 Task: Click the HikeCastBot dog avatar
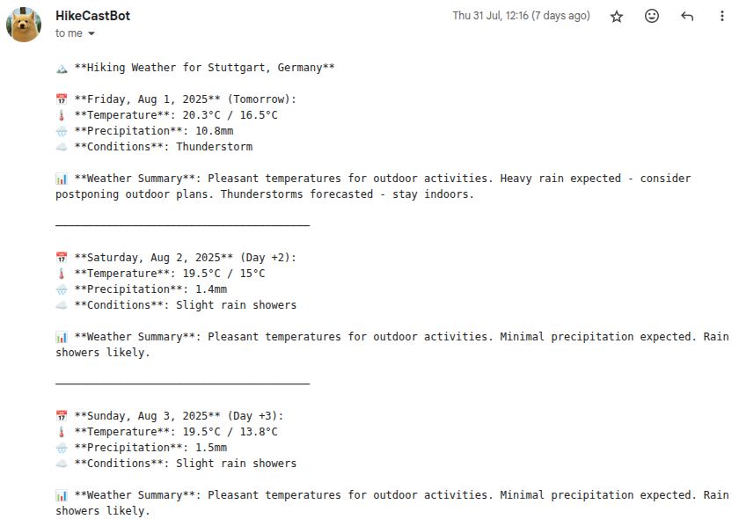(24, 25)
